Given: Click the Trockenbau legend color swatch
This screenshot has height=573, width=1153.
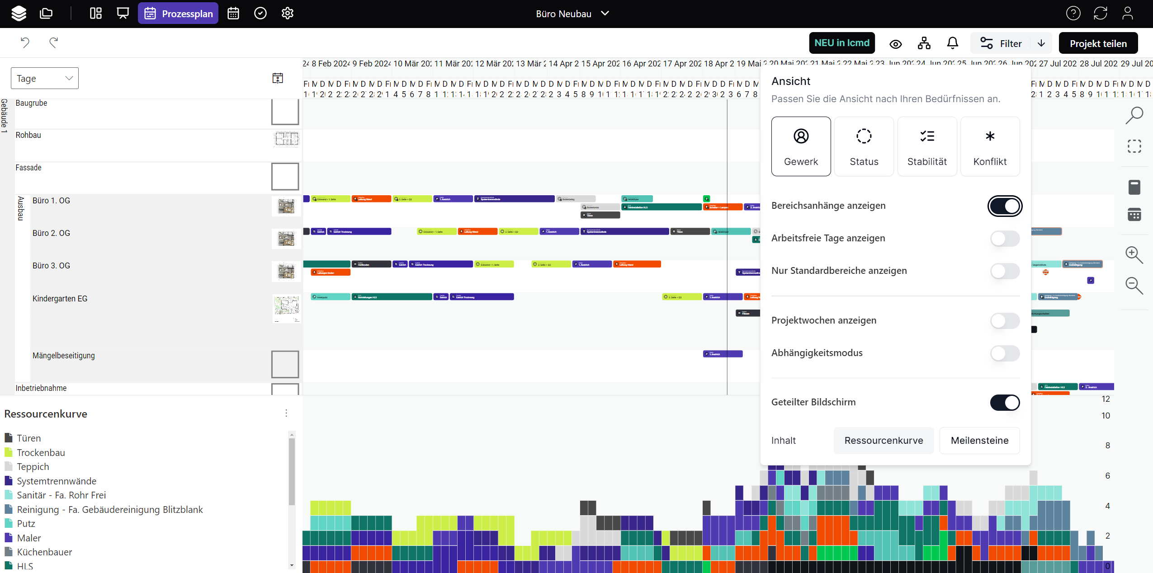Looking at the screenshot, I should 9,452.
